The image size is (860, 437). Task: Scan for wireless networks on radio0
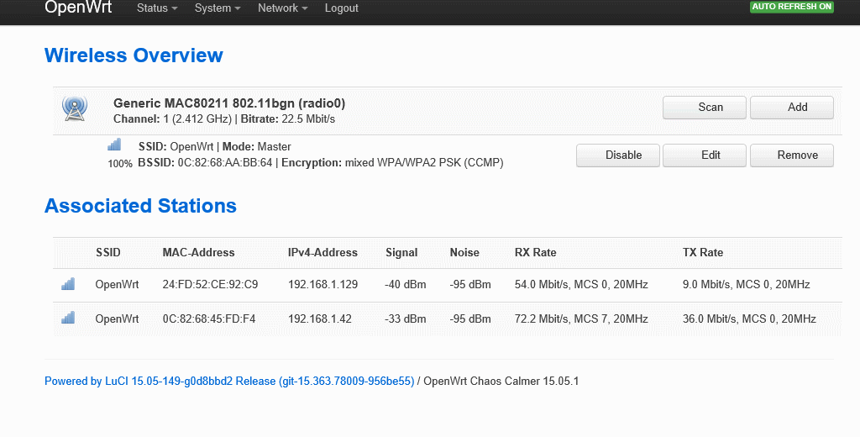[x=705, y=107]
